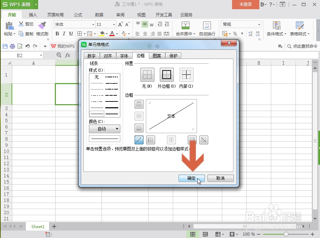Screen dimensions: 320x238
Task: Click the percent style icon
Action: tap(235, 34)
